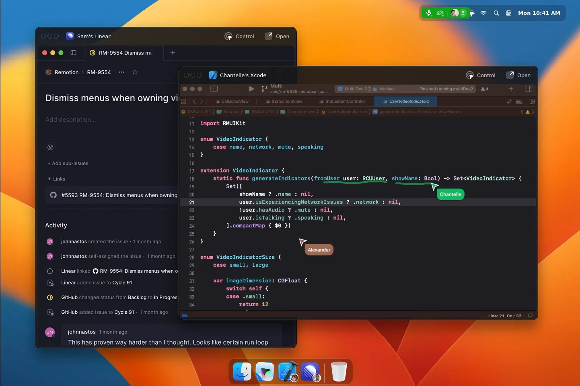Image resolution: width=580 pixels, height=386 pixels.
Task: Click Sources in the Xcode breadcrumb jump bar
Action: (x=231, y=112)
